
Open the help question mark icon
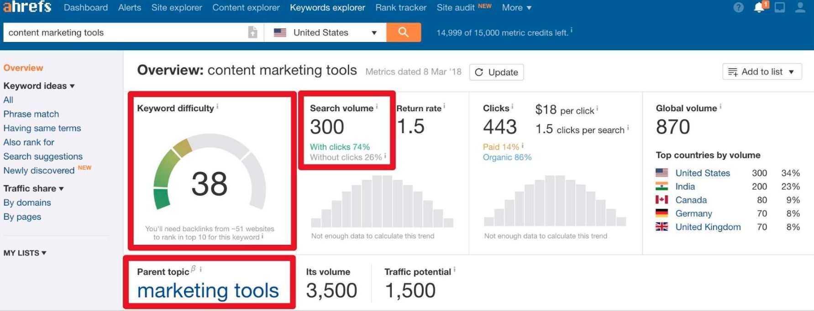point(738,8)
